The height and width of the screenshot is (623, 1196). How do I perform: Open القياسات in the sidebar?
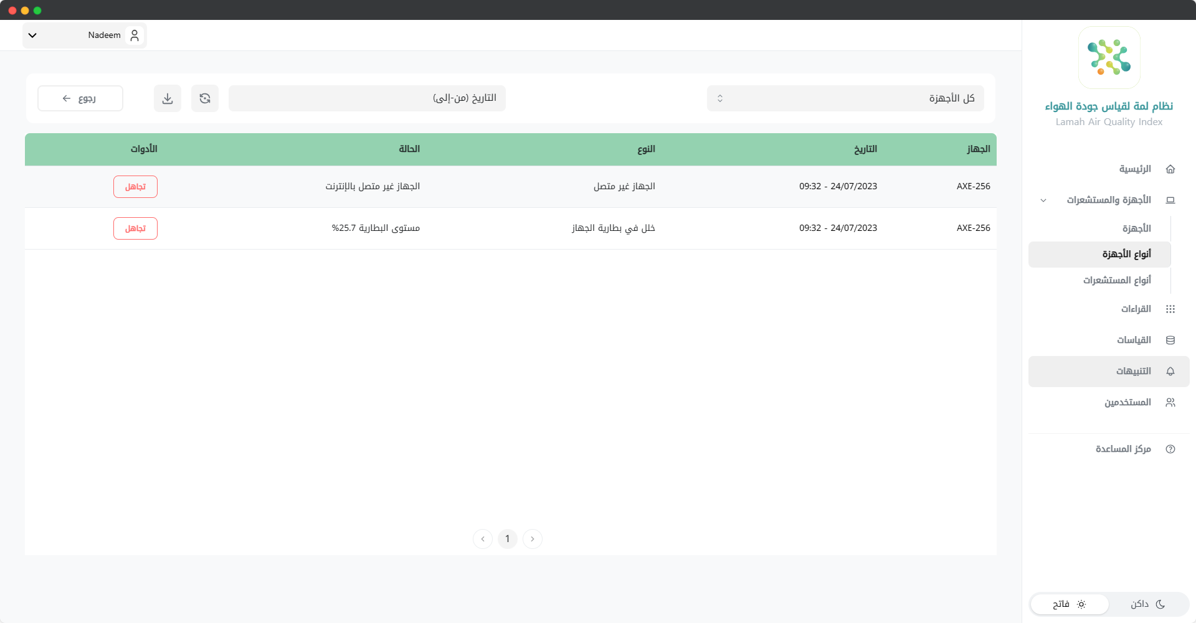[x=1109, y=340]
